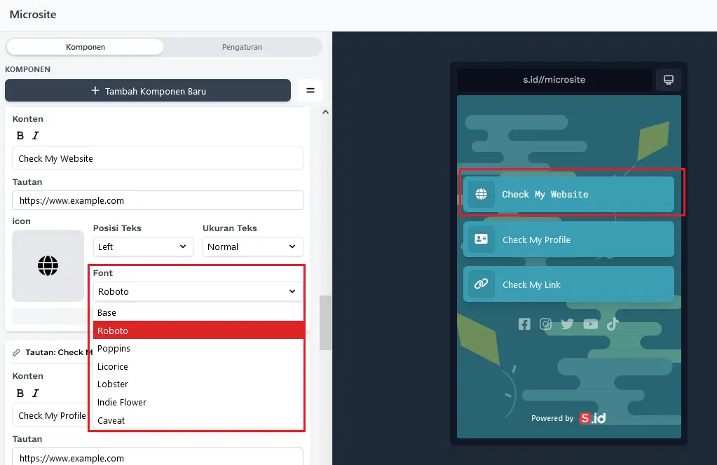Open the TikTok icon in preview

612,324
